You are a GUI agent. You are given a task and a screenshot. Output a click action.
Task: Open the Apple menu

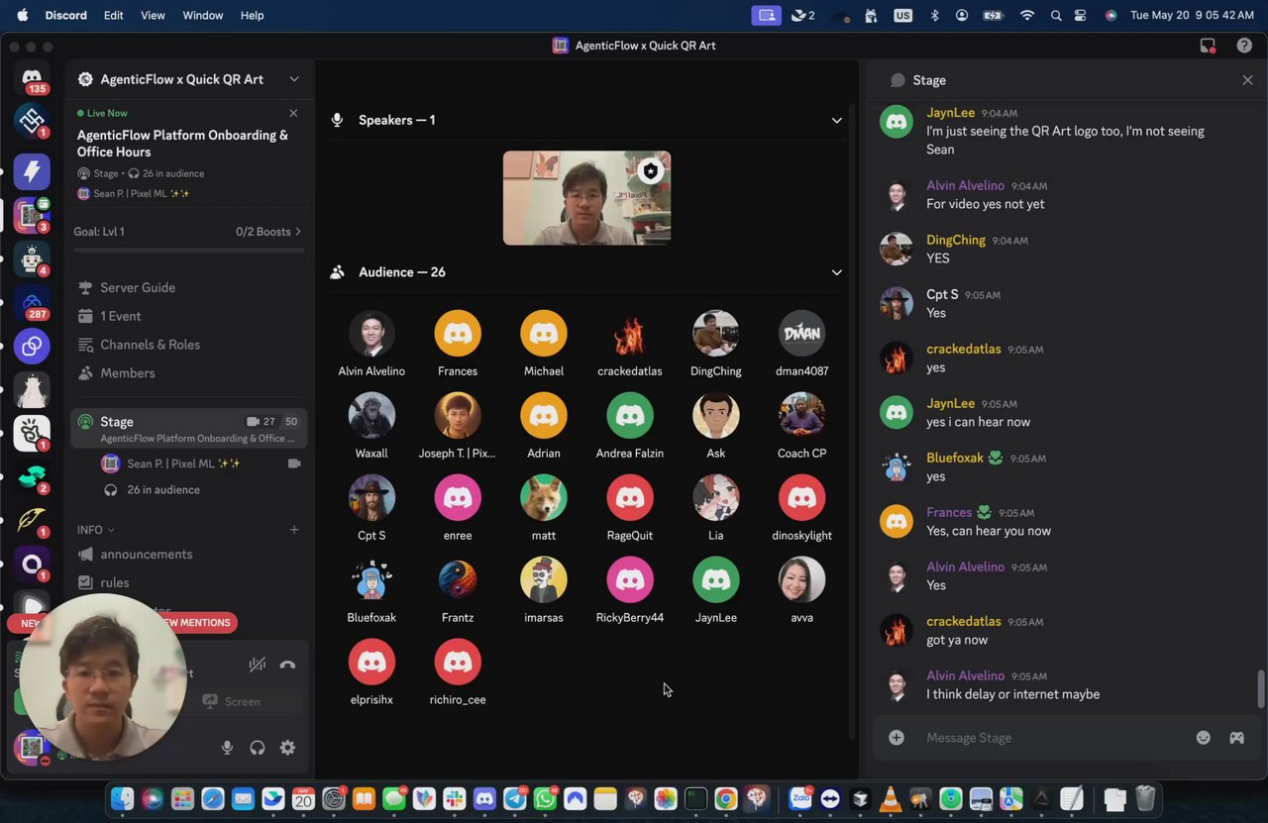22,16
